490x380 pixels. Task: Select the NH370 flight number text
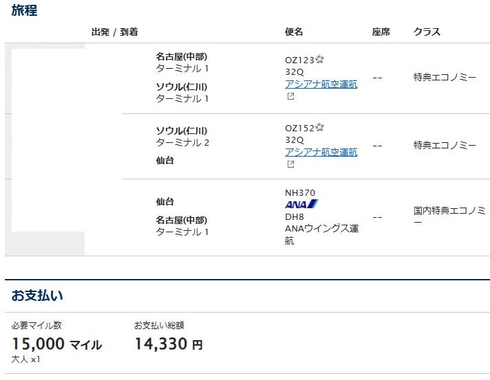coord(300,192)
